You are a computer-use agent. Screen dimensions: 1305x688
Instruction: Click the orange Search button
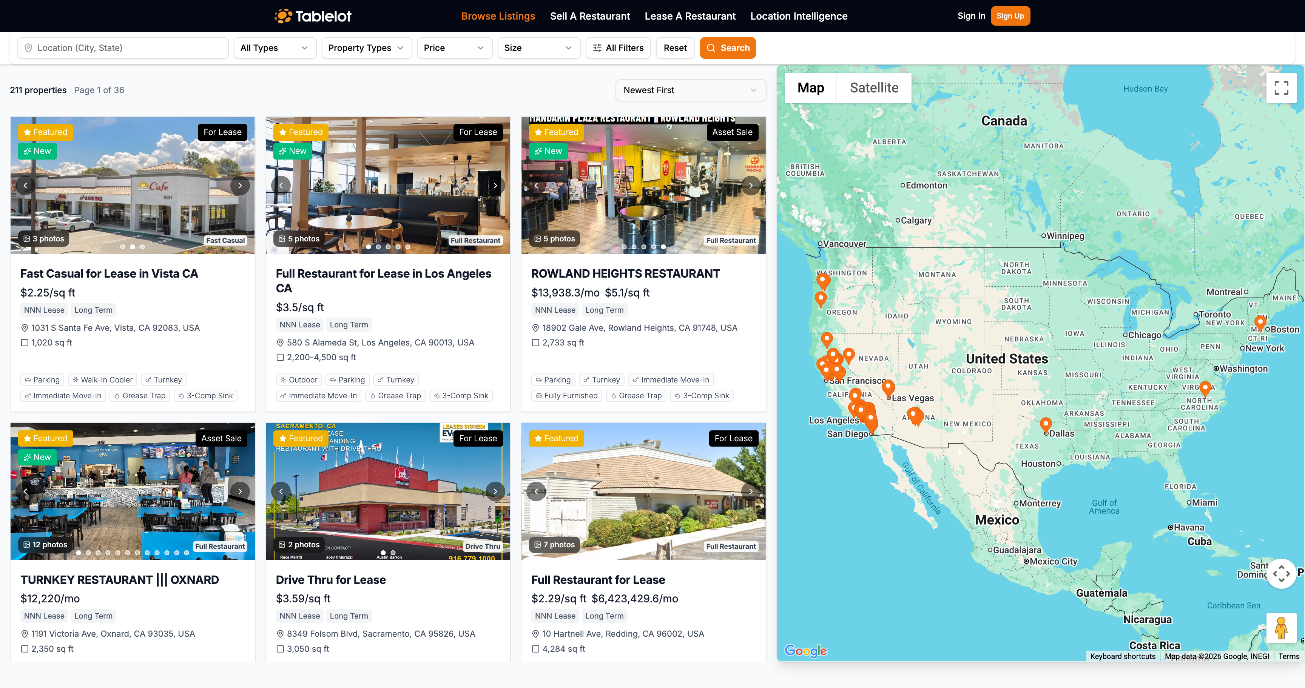point(728,48)
